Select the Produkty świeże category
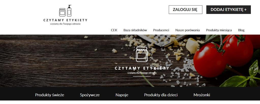Screen dimensions: 260x104 tap(50, 95)
